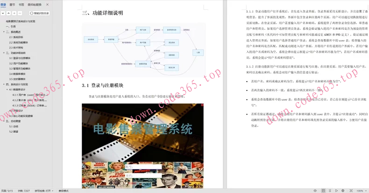Click the system flowchart diagram image
The width and height of the screenshot is (369, 193).
(x=143, y=50)
